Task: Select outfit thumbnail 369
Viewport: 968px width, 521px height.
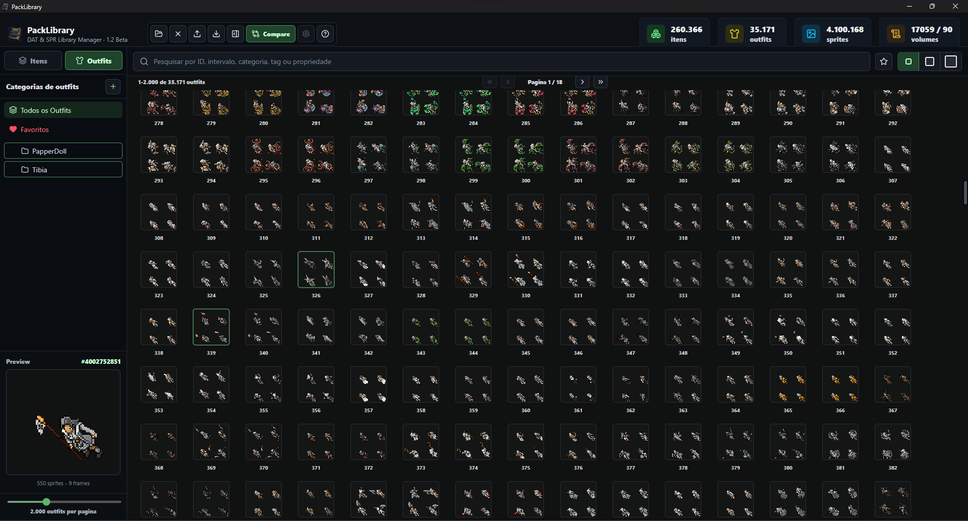Action: (x=211, y=442)
